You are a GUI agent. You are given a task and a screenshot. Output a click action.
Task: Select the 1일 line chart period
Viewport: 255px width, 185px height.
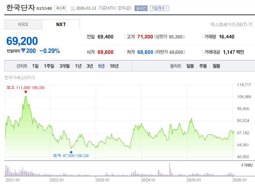(x=35, y=66)
